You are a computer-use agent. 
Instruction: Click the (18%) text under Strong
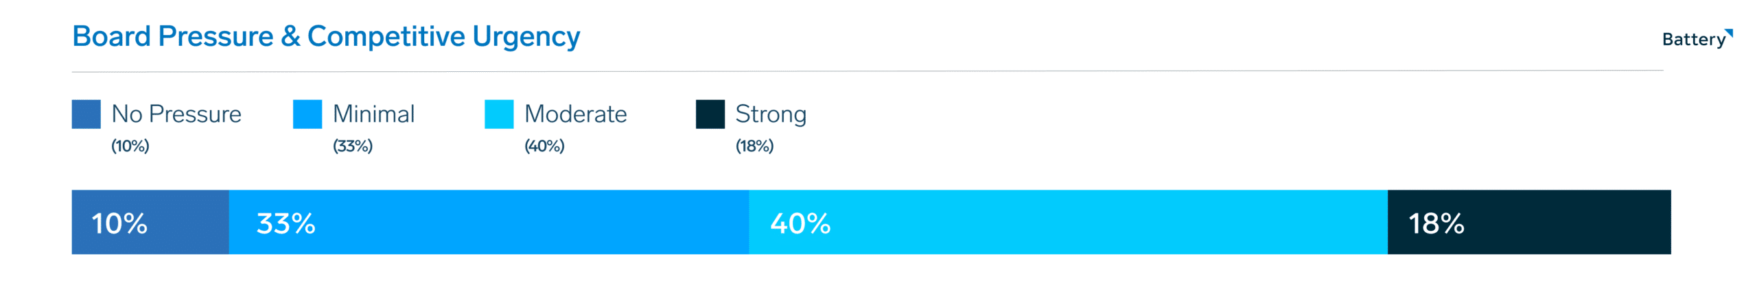754,146
